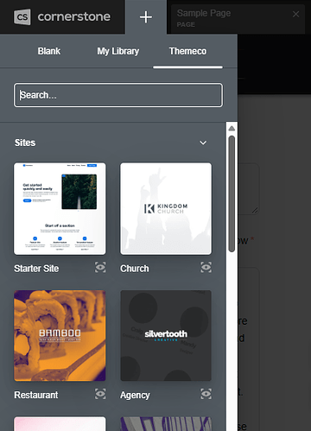Click the vertical scrollbar thumb
The height and width of the screenshot is (431, 311).
232,193
